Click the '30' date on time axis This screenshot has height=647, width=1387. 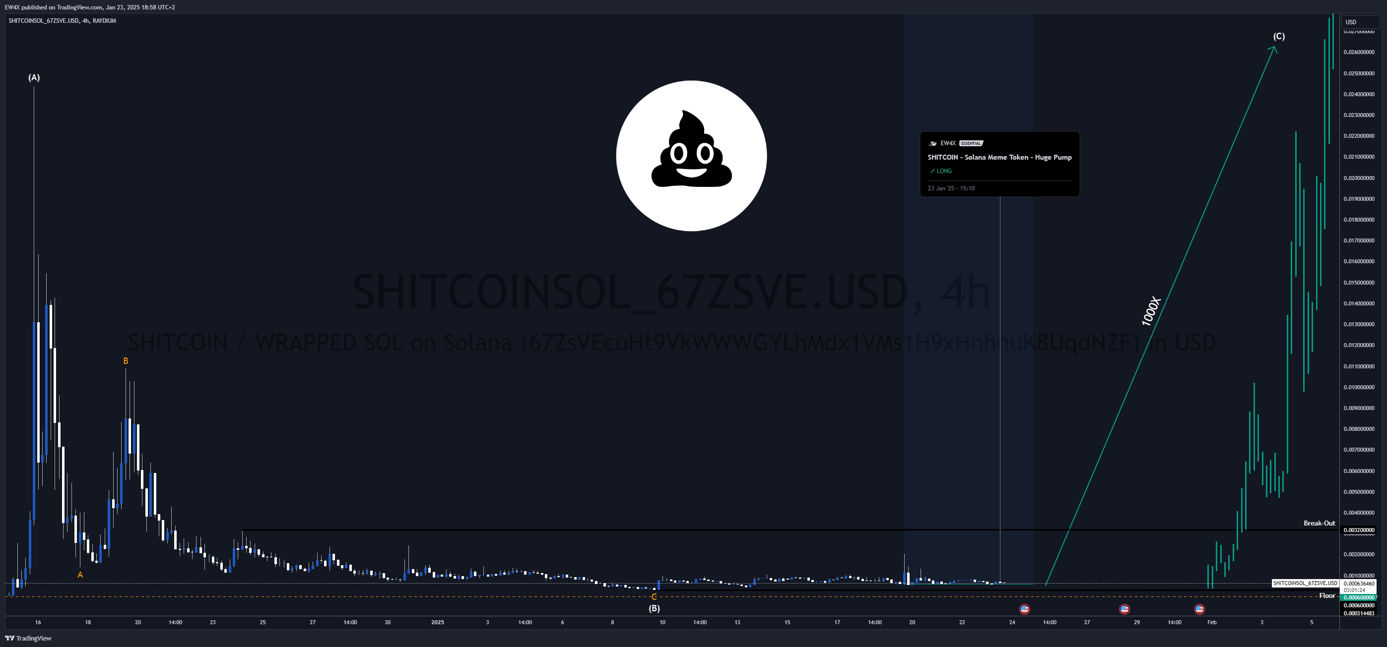(388, 622)
